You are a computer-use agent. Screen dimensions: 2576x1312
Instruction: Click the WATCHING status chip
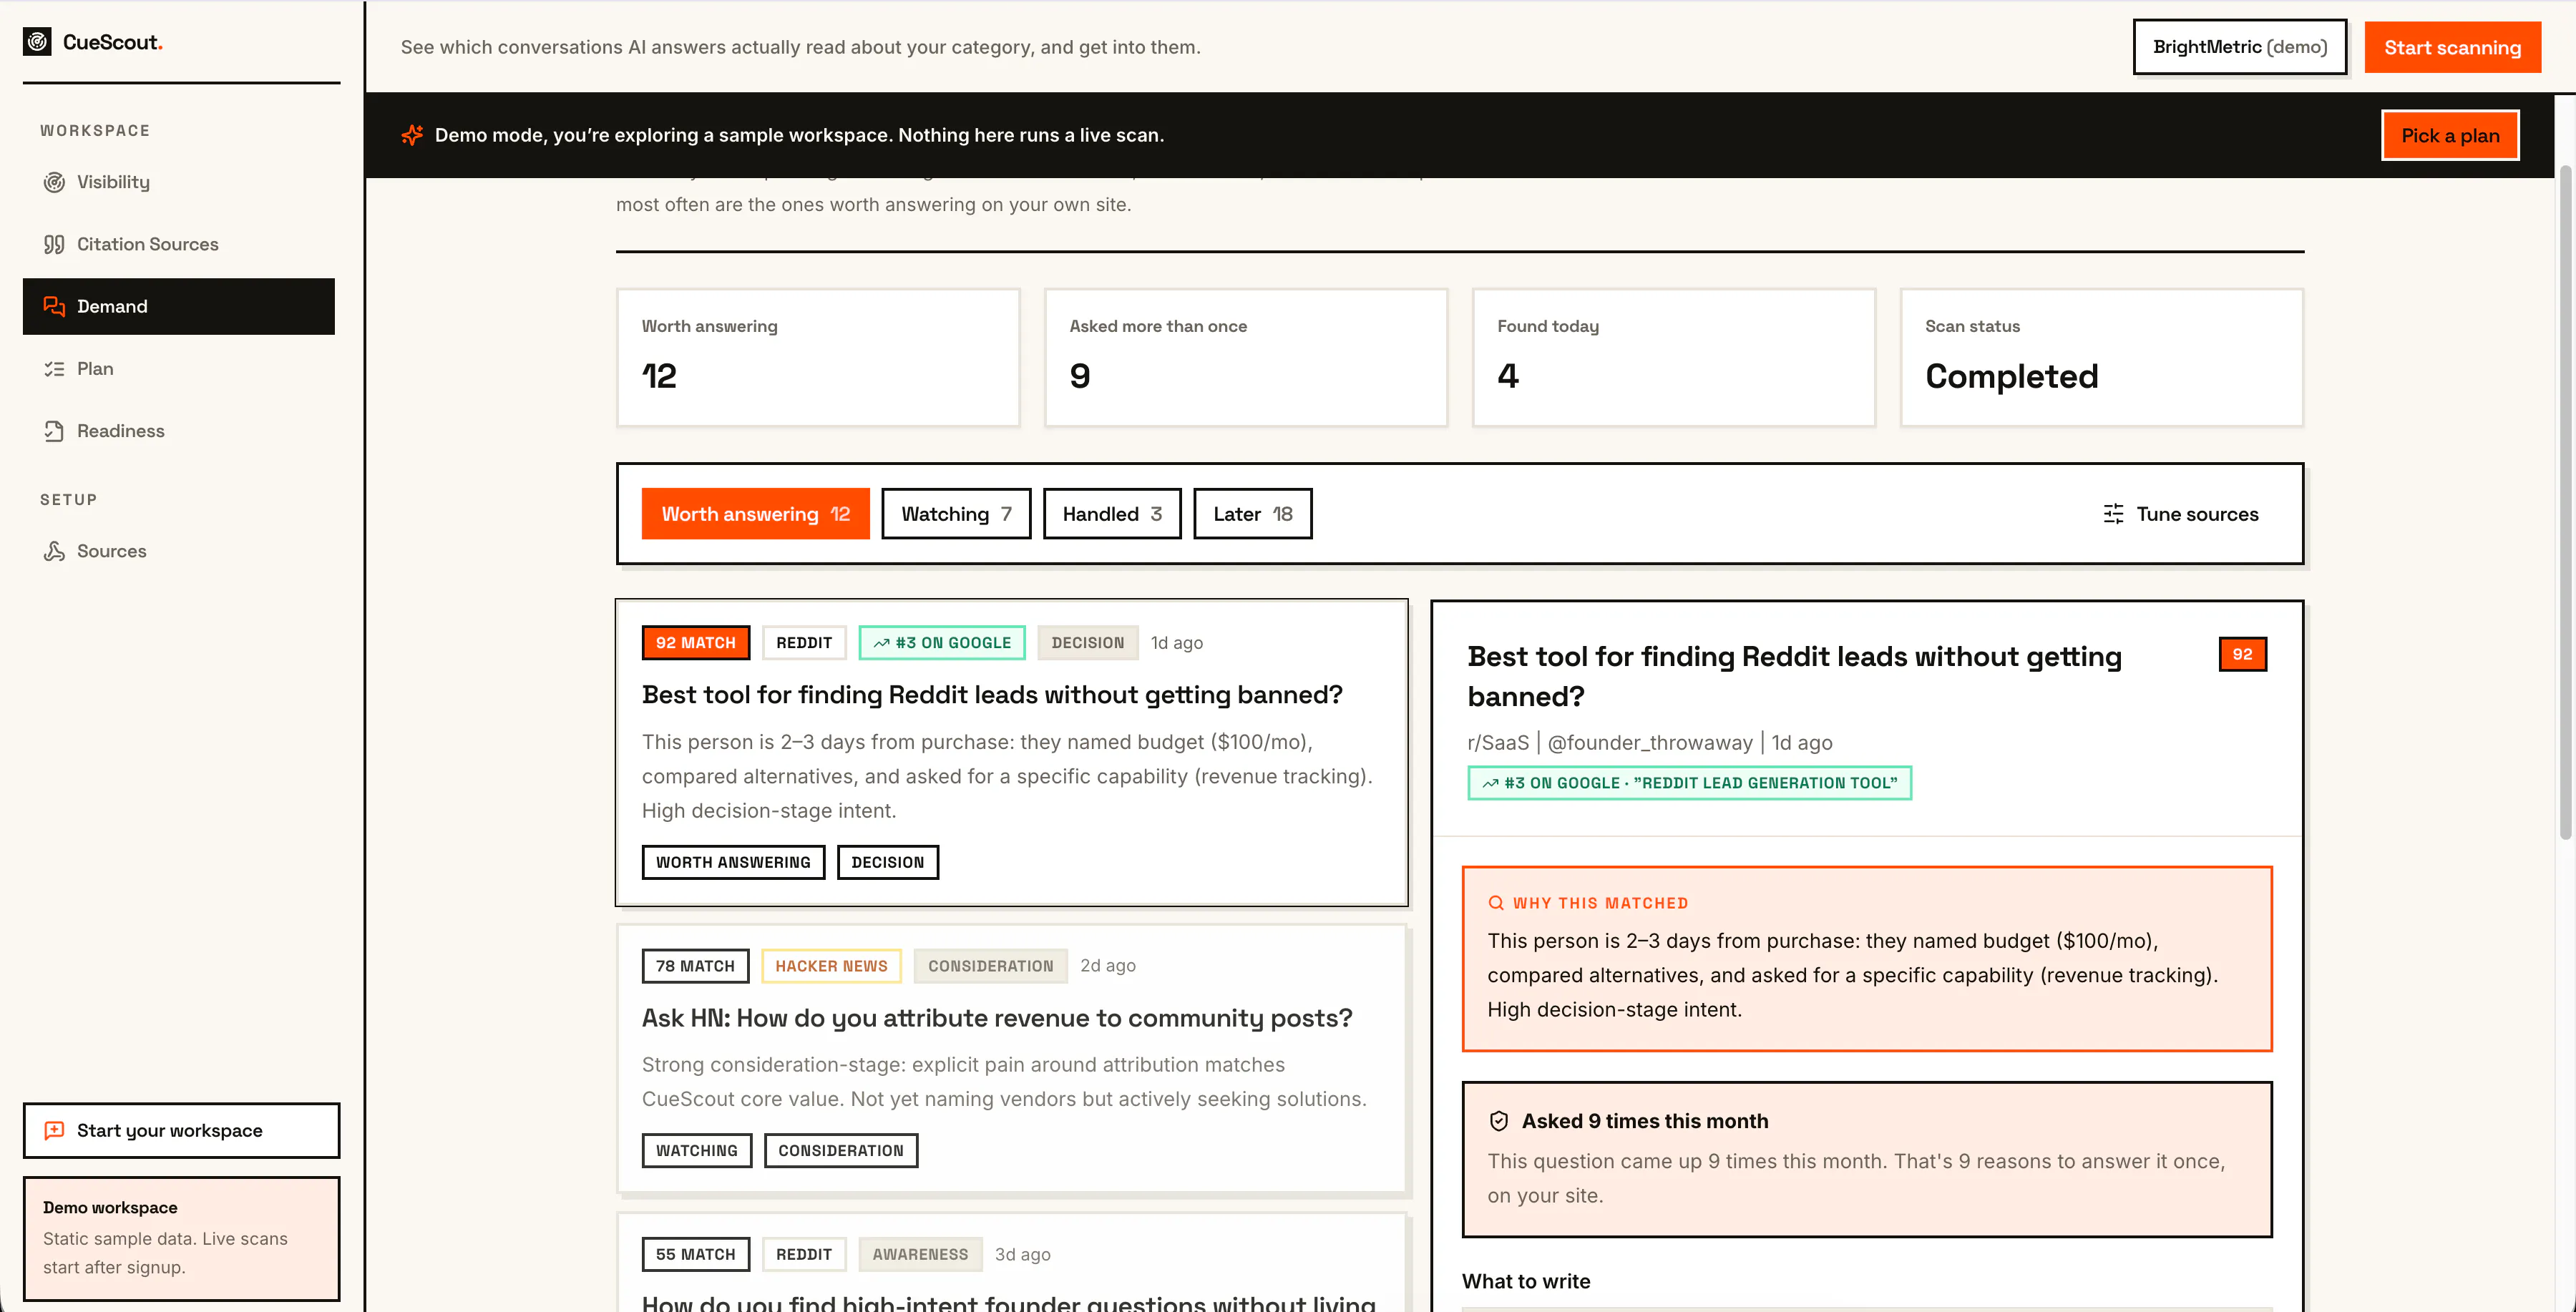[x=697, y=1151]
